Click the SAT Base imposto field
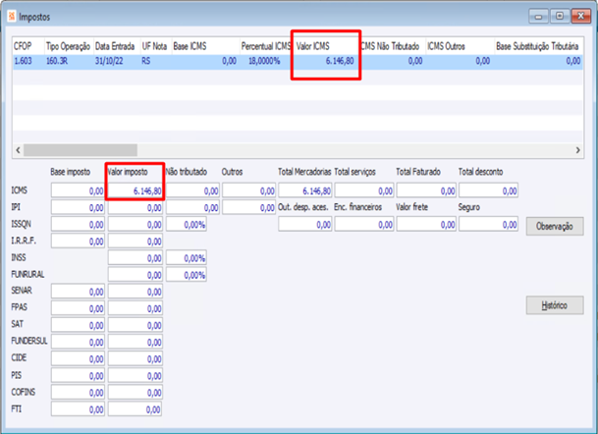 pos(78,325)
